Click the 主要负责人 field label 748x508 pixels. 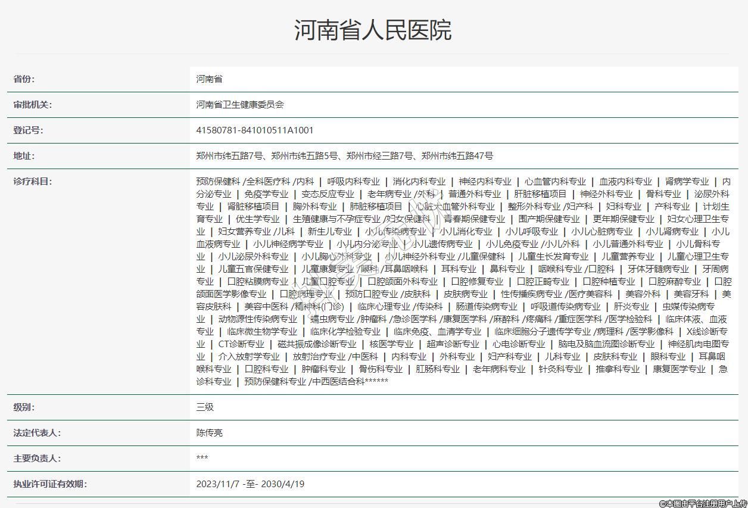point(37,459)
